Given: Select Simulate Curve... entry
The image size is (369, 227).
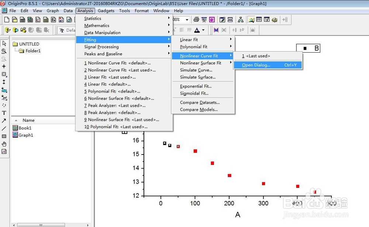Looking at the screenshot, I should (203, 70).
